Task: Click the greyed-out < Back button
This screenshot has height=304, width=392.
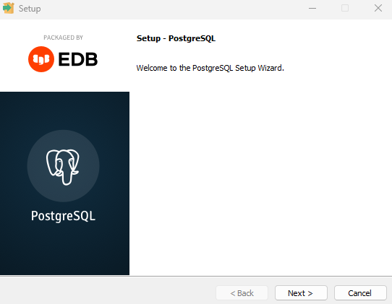Action: coord(242,292)
